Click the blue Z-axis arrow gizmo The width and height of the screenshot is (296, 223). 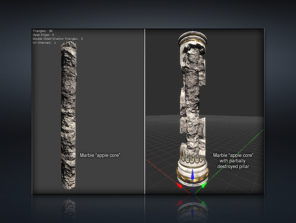click(x=192, y=175)
